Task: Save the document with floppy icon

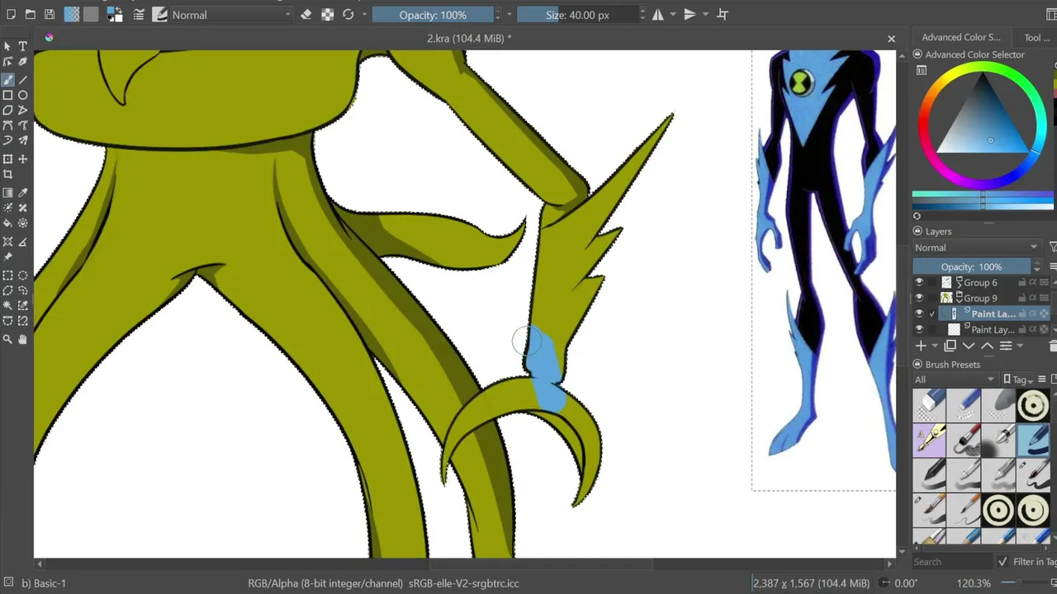Action: 50,15
